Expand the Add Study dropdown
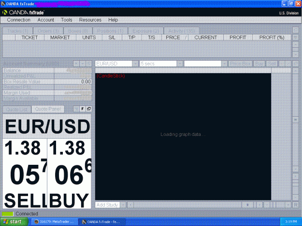Viewport: 302px width, 226px height. (x=111, y=205)
